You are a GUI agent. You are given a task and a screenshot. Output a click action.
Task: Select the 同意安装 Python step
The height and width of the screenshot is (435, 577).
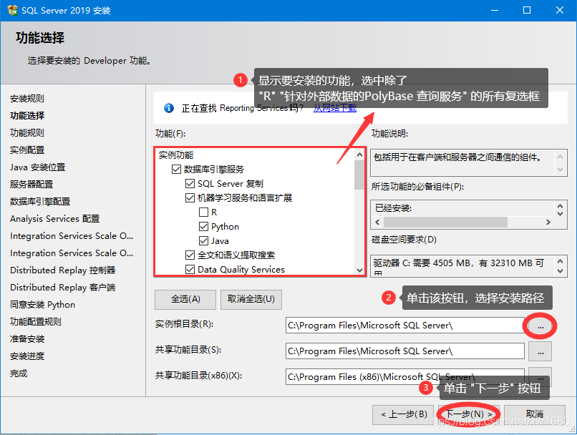[x=43, y=305]
